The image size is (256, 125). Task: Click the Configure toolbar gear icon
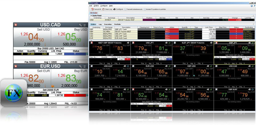[114, 9]
